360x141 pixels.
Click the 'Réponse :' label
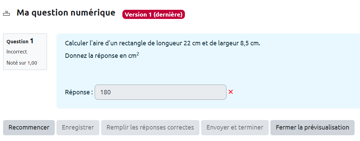point(79,92)
